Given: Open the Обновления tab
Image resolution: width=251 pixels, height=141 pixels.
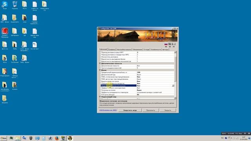Looking at the screenshot, I should pos(137,50).
